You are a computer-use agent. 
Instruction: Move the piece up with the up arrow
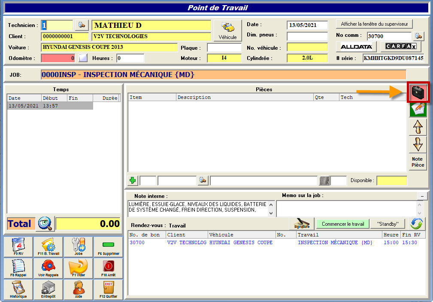tap(418, 127)
